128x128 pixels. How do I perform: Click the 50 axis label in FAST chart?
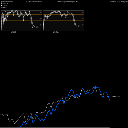click(41, 19)
